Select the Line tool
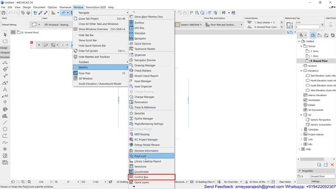 [x=5, y=122]
